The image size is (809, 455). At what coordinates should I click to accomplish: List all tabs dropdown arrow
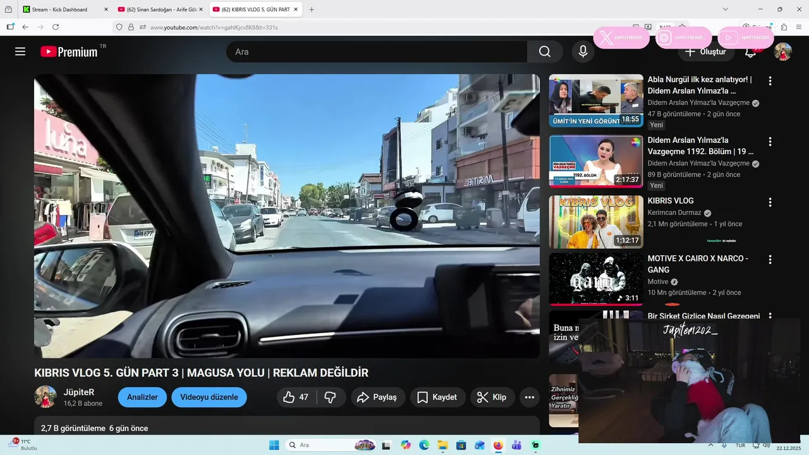coord(726,9)
